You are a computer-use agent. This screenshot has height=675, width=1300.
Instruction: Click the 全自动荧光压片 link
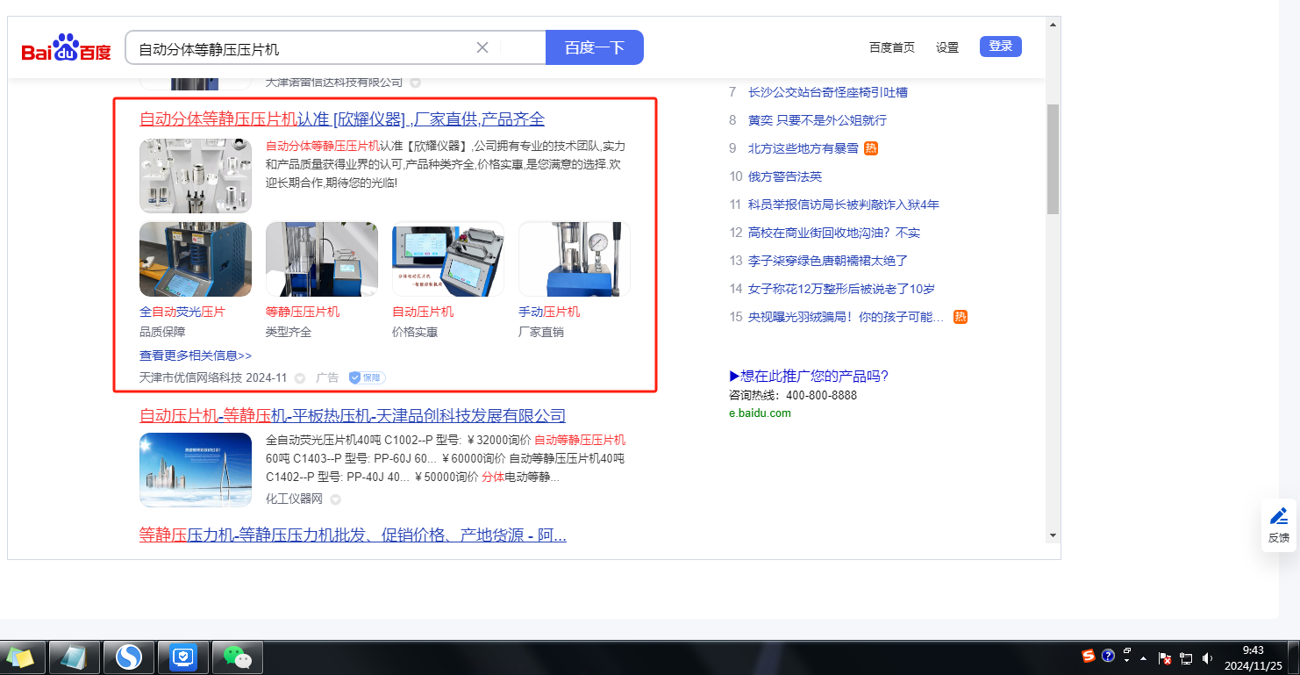click(x=182, y=312)
